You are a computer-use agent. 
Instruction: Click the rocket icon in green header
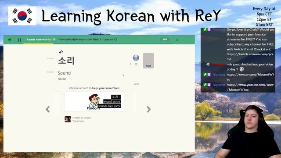[10, 40]
